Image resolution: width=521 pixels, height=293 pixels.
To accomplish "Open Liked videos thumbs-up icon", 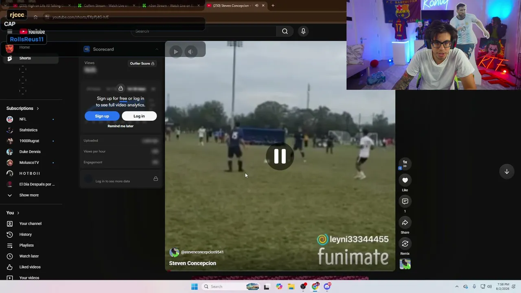I will click(10, 267).
